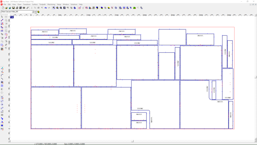257x145 pixels.
Task: Select the arrow pointer tool
Action: 2,16
